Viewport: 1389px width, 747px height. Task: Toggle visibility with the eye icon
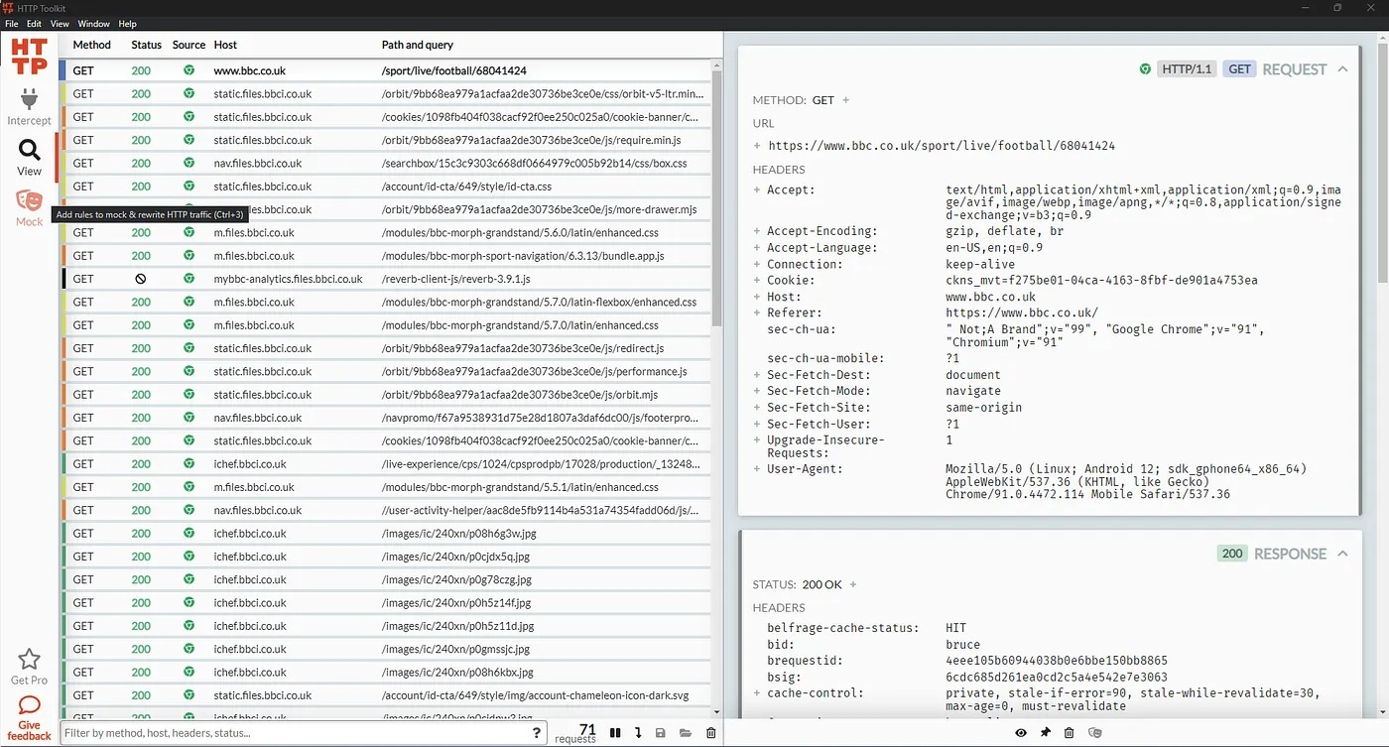click(x=1020, y=732)
